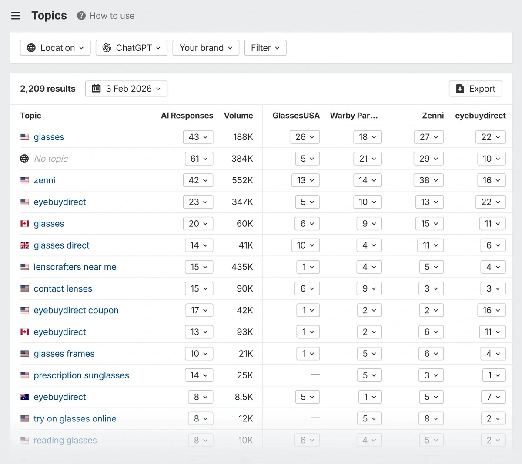Click the calendar icon beside 3 Feb 2026
The width and height of the screenshot is (522, 464).
(97, 89)
